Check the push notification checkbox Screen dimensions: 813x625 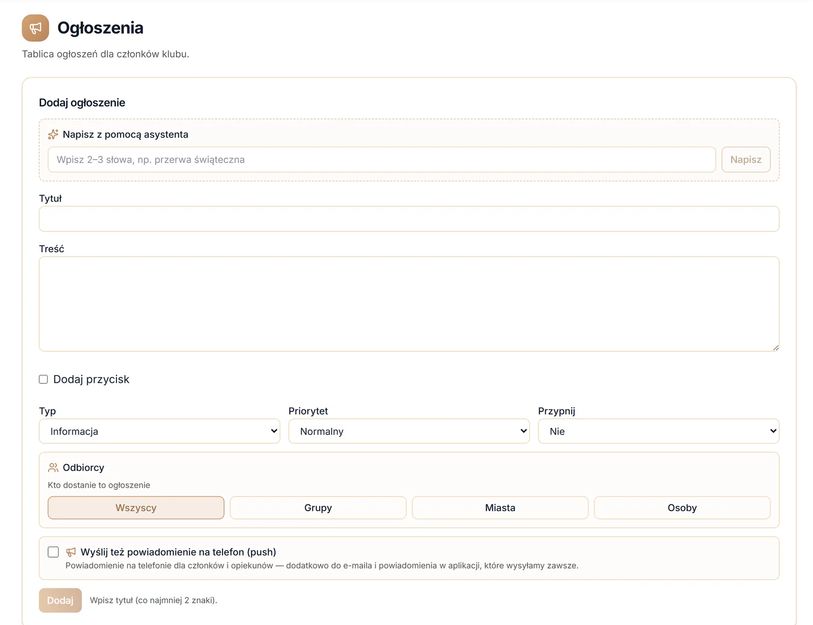point(54,552)
